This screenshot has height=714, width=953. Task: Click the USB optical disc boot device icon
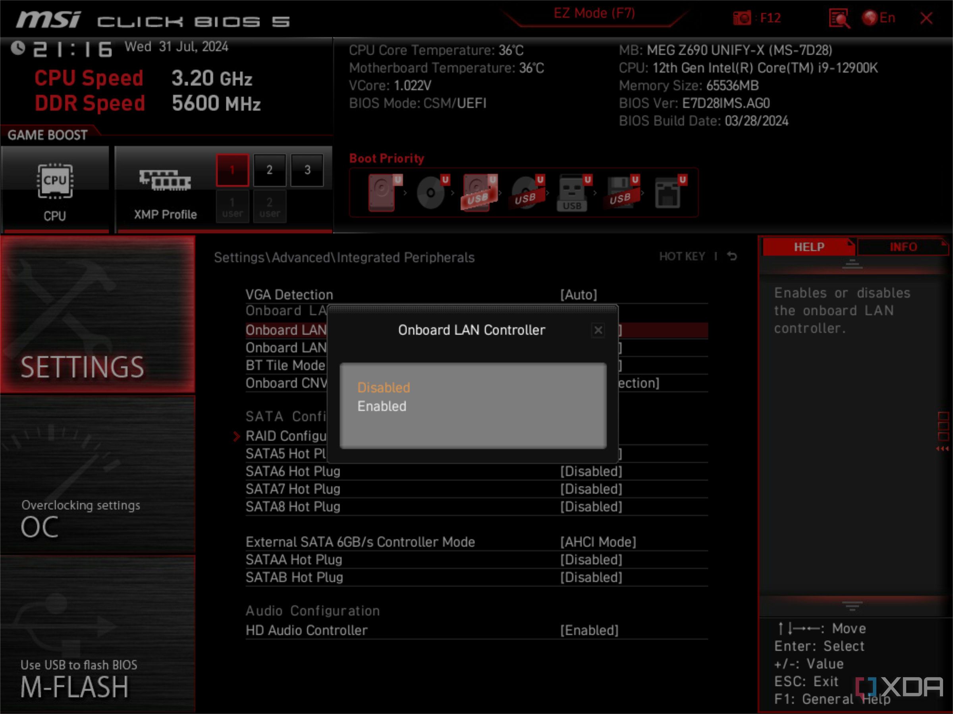click(x=527, y=192)
